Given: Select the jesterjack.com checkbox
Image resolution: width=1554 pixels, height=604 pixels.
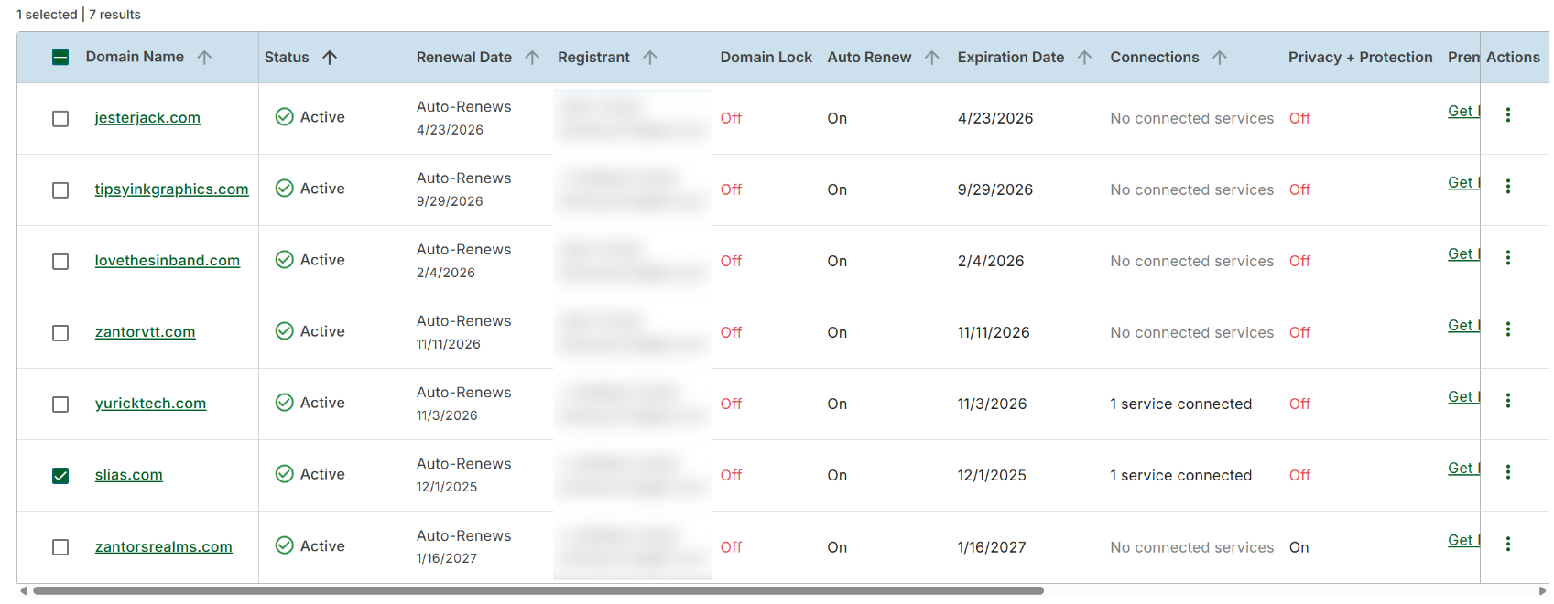Looking at the screenshot, I should coord(60,119).
